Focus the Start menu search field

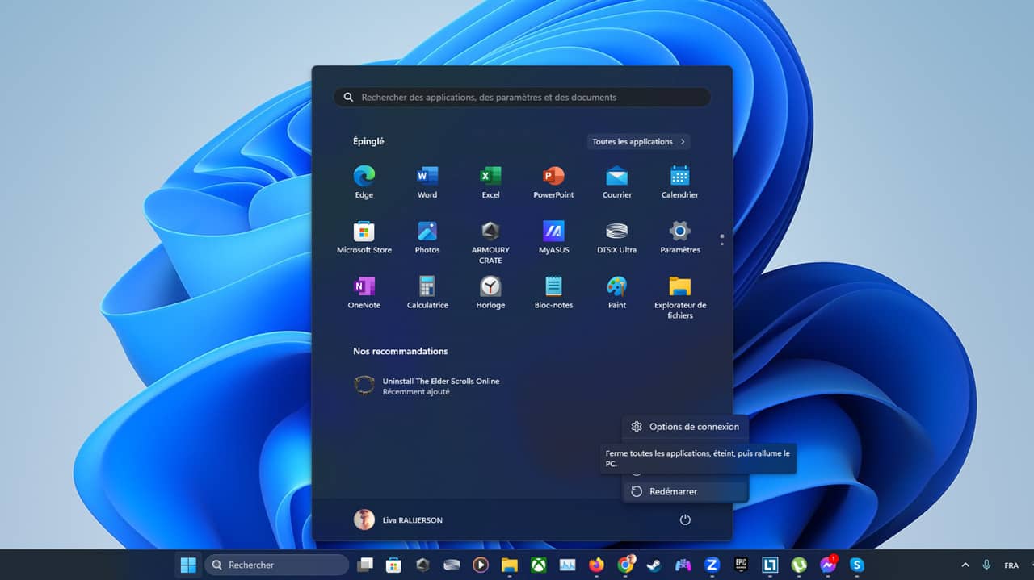(x=522, y=97)
